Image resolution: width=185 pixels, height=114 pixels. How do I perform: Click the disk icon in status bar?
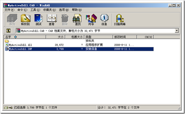pos(6,108)
